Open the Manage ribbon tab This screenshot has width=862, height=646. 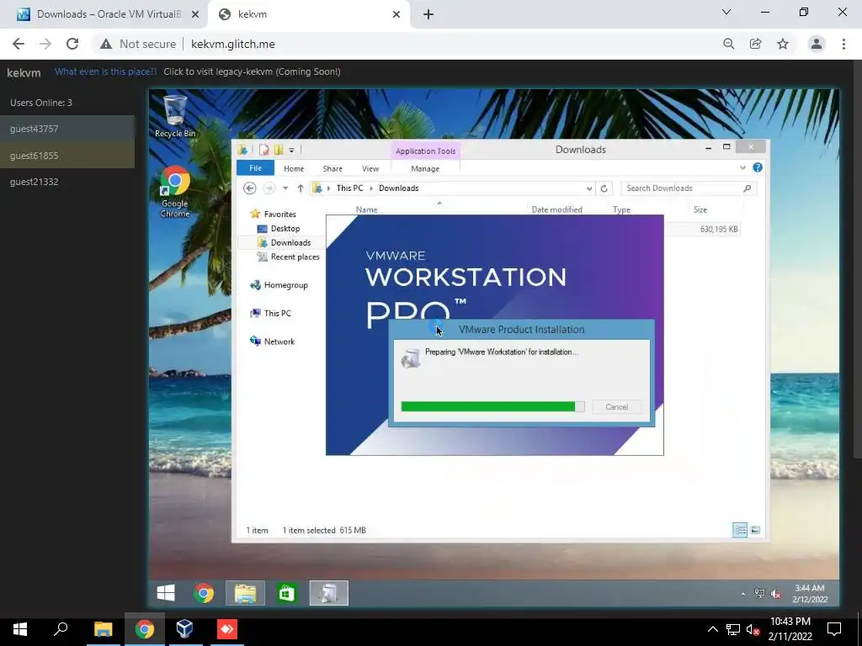[425, 168]
